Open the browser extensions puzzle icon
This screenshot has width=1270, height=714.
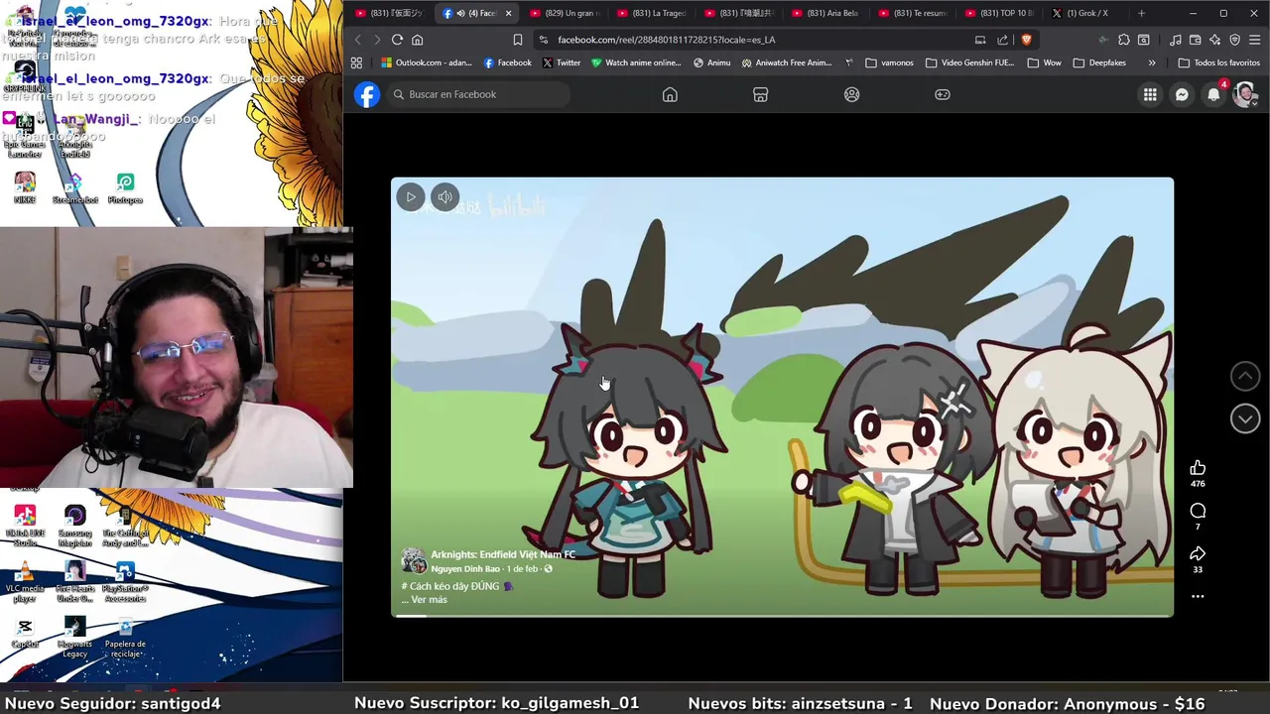(x=1123, y=40)
